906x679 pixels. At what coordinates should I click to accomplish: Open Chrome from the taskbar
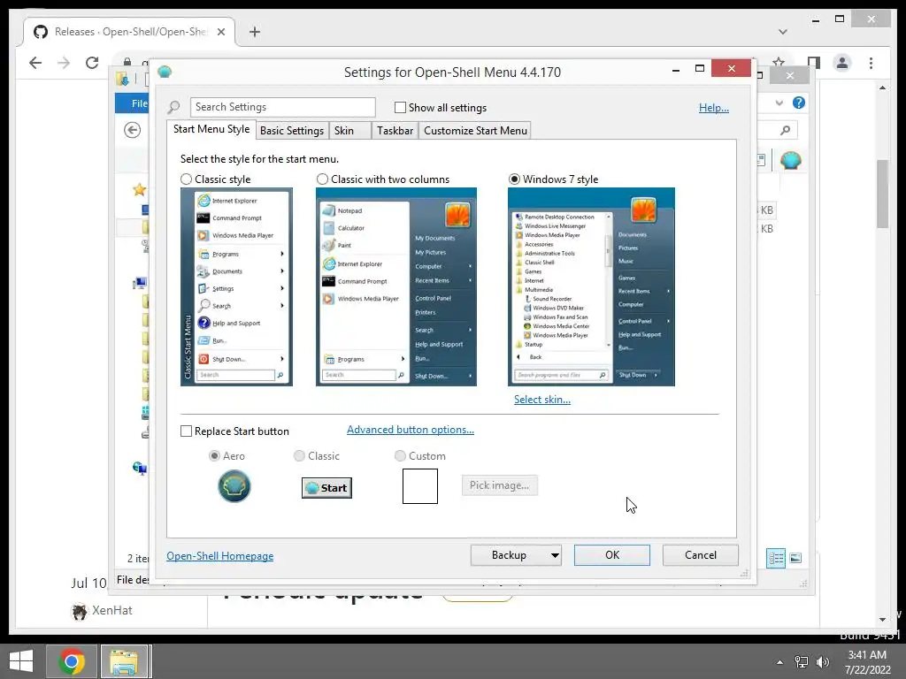tap(72, 661)
